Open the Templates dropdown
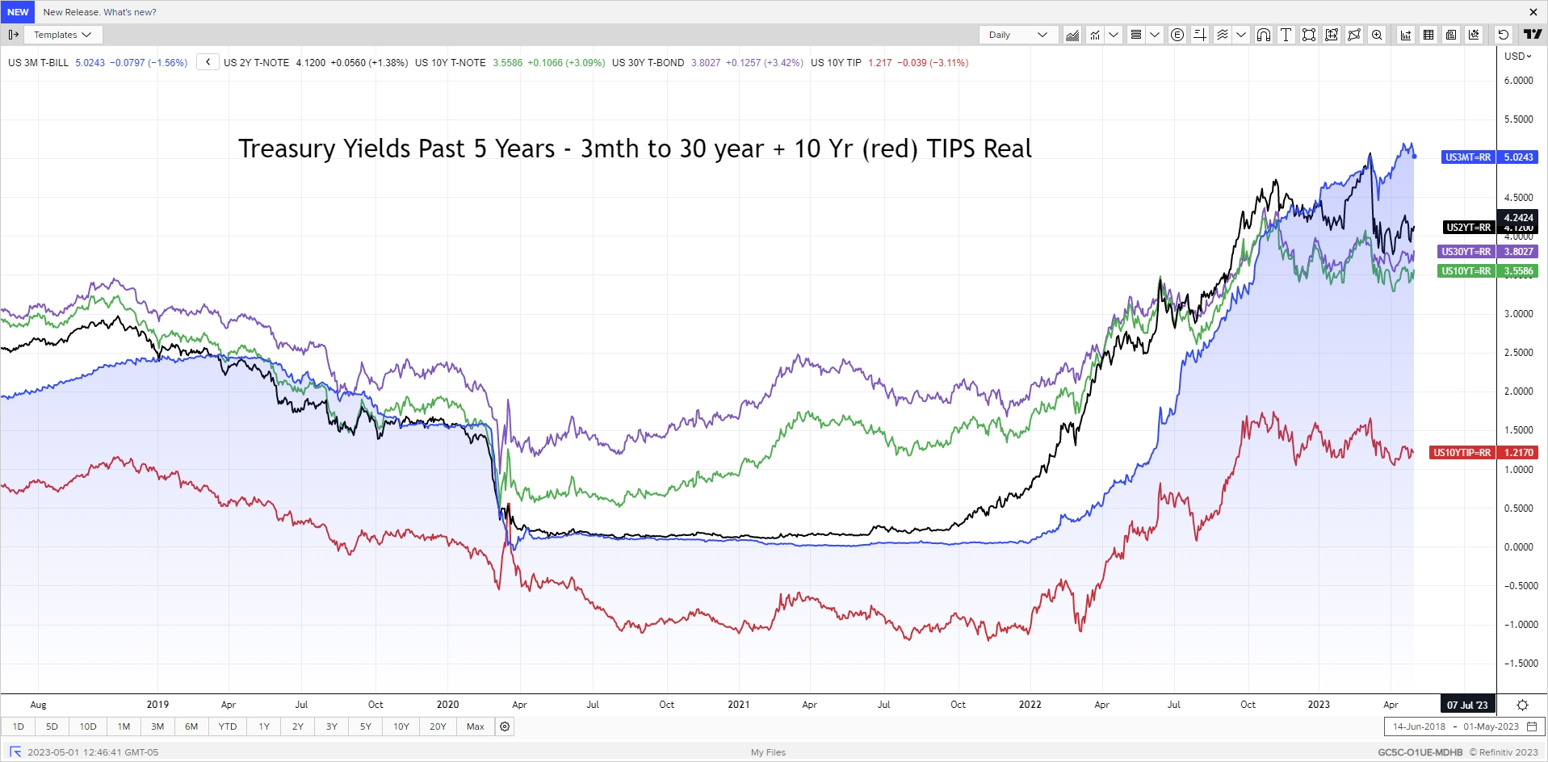This screenshot has height=762, width=1548. click(62, 35)
